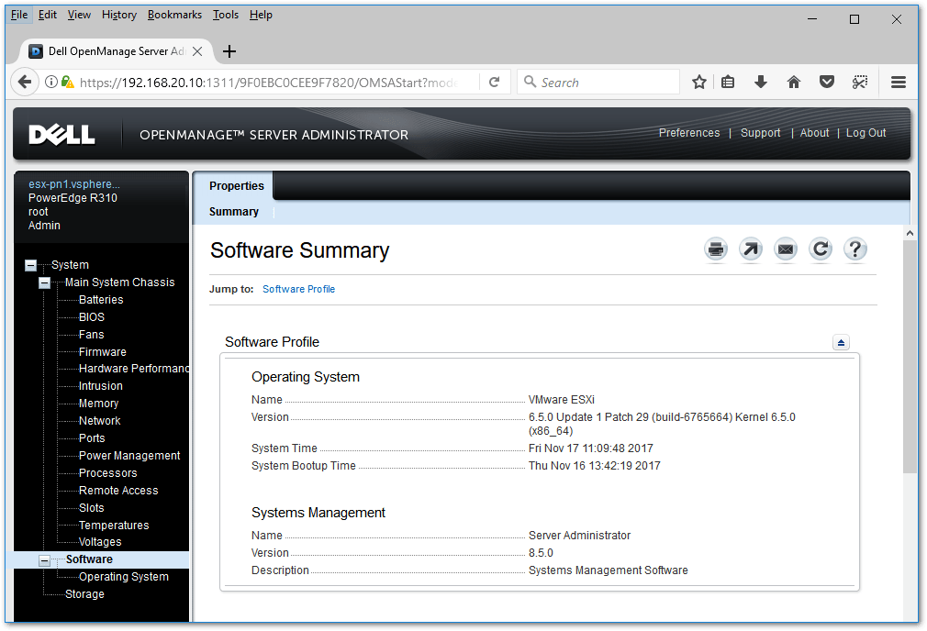Open the Edit menu
The height and width of the screenshot is (631, 927).
click(48, 15)
